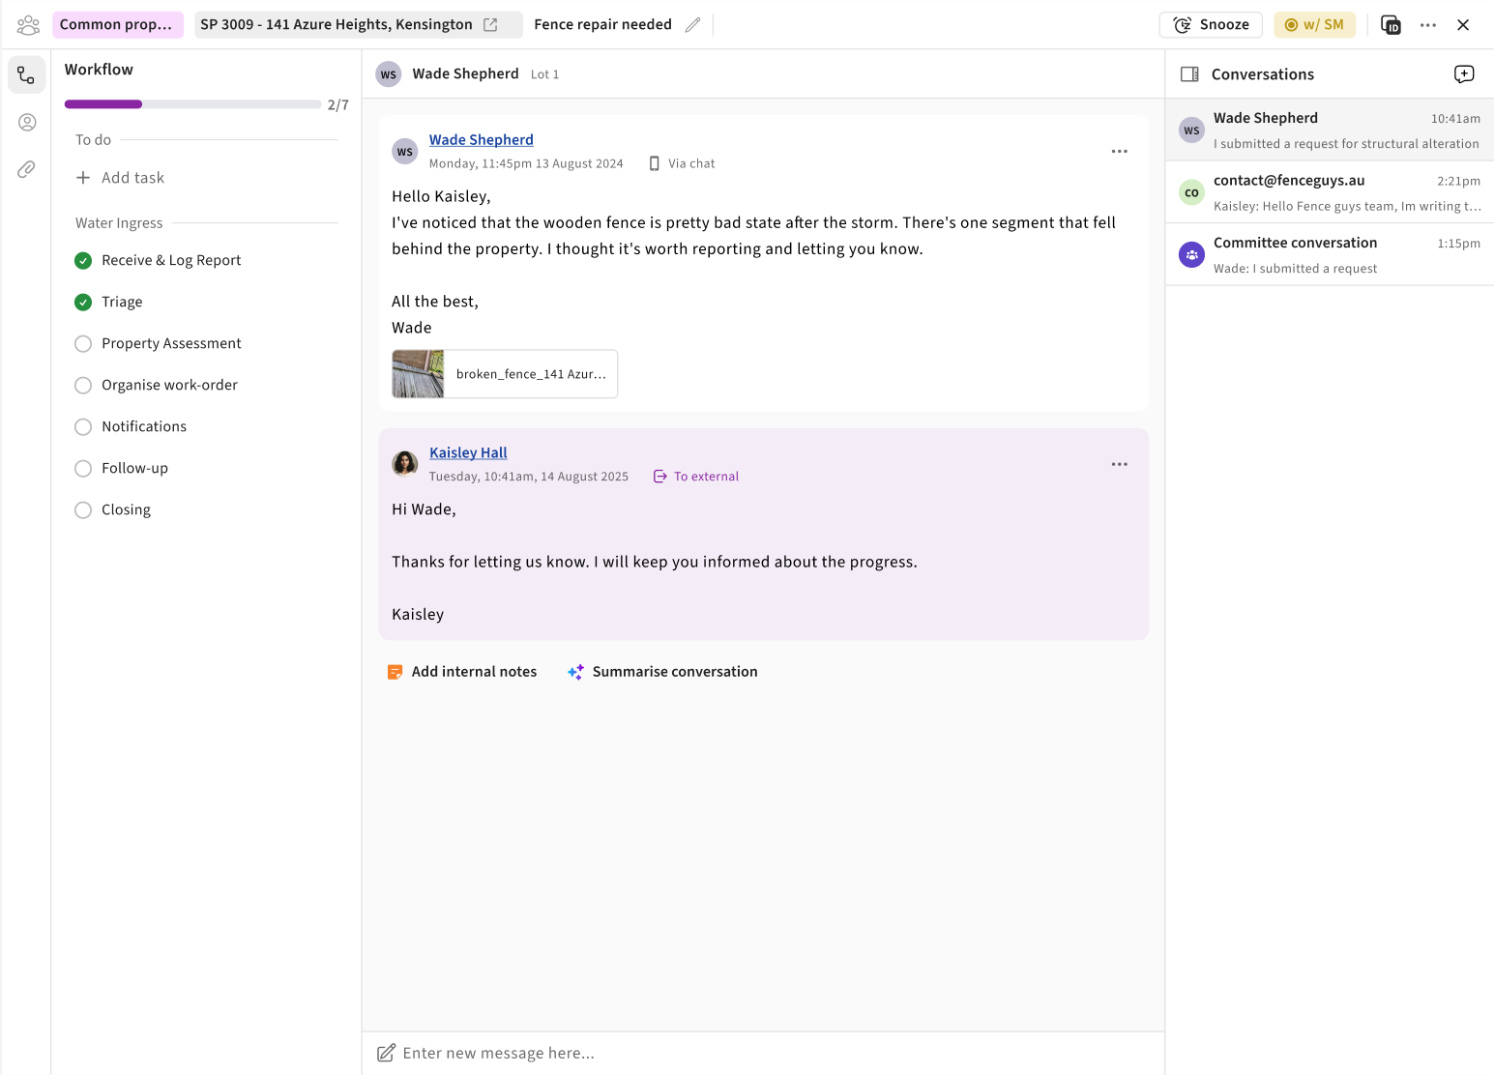This screenshot has height=1075, width=1494.
Task: Click the copy ID icon in header
Action: pos(1391,25)
